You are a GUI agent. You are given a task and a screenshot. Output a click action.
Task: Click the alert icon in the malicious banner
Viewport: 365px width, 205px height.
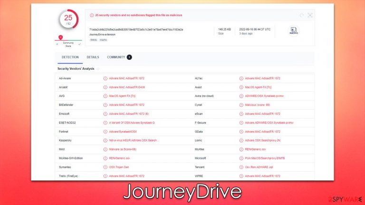pos(92,15)
